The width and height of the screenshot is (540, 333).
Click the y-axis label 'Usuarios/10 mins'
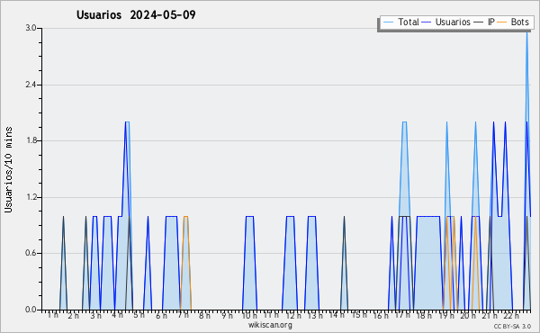pyautogui.click(x=8, y=170)
